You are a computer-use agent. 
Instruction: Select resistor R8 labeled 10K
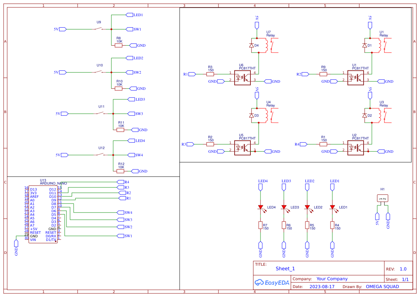pos(118,46)
